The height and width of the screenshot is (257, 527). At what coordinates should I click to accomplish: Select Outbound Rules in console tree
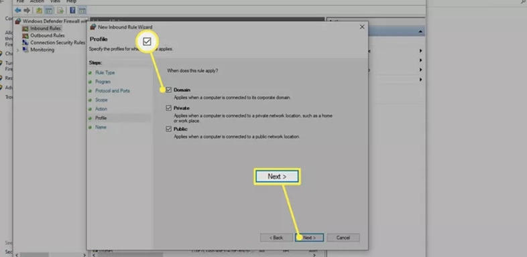(x=44, y=35)
